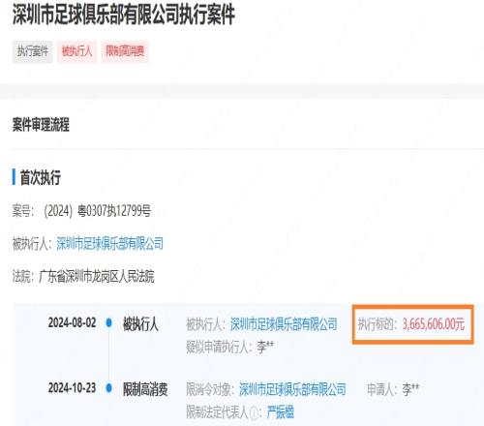Screen dimensions: 484x426
Task: Click the 执行标的 amount 3,665,606.00元
Action: pyautogui.click(x=434, y=324)
